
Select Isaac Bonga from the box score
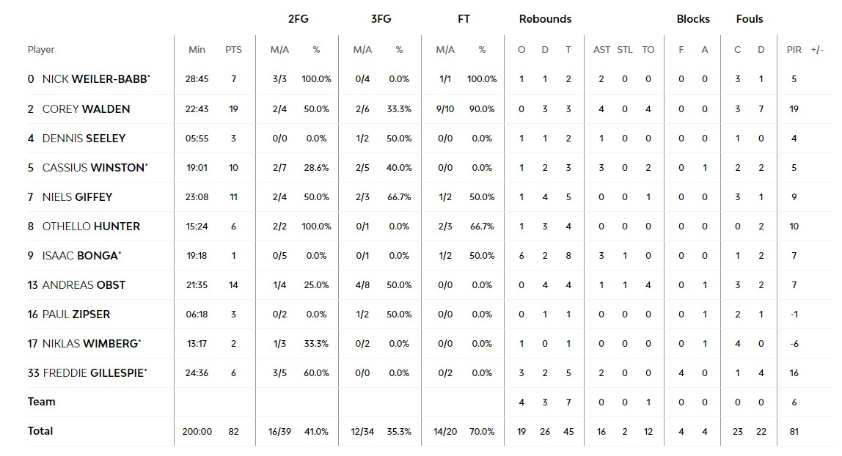80,255
